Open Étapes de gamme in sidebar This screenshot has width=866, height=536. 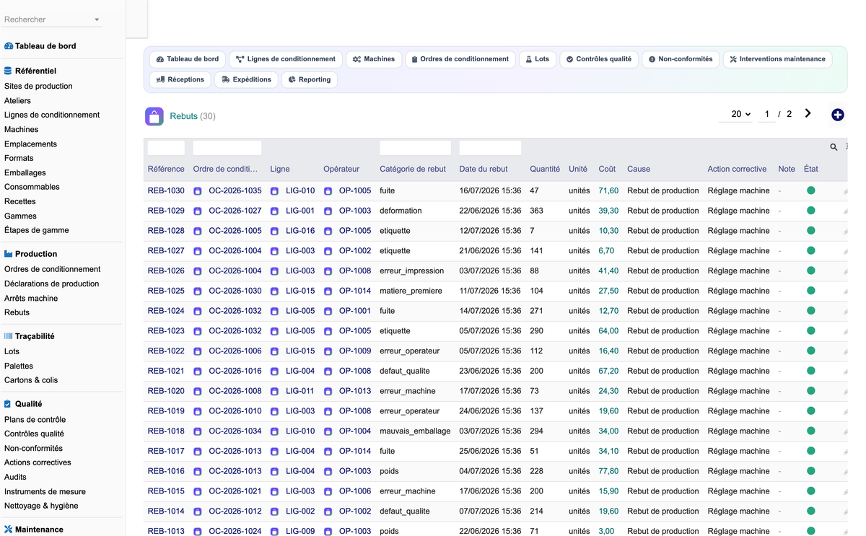[x=37, y=230]
